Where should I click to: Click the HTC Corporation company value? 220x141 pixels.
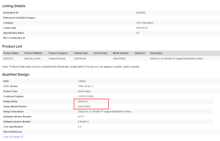coord(145,23)
